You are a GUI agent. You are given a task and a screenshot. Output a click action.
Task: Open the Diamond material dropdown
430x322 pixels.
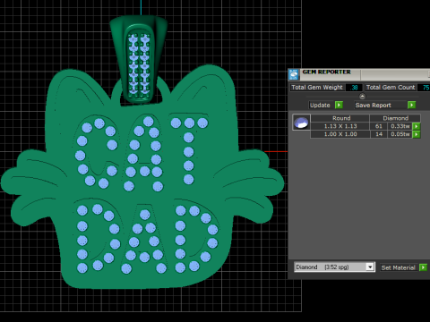(x=370, y=267)
